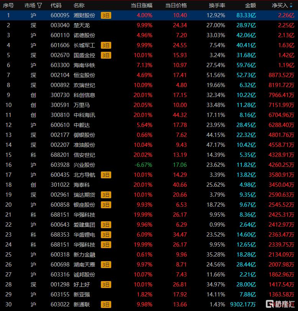Viewport: 298px width, 311px height.
Task: Click the 代码 column header
Action: pos(56,5)
